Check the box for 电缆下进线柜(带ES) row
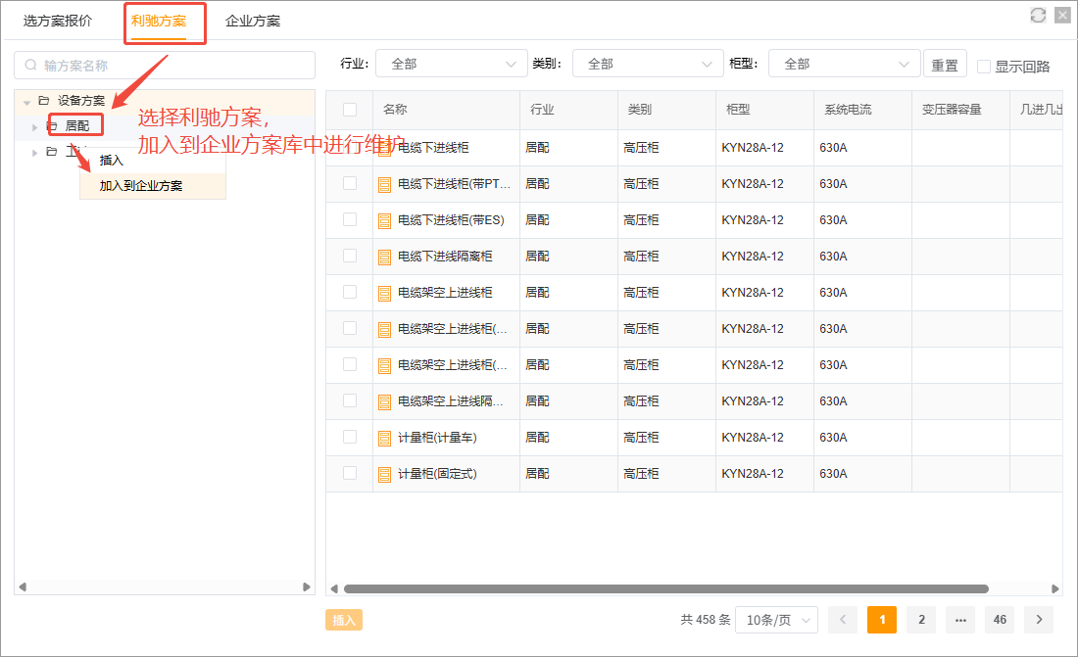This screenshot has height=657, width=1078. pyautogui.click(x=350, y=219)
